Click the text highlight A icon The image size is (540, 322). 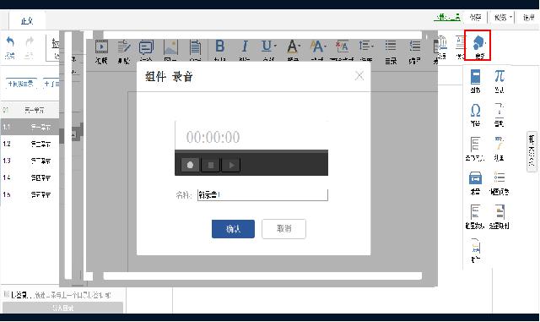316,46
